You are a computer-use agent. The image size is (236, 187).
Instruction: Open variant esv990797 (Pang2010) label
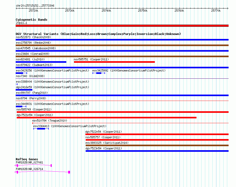tap(32, 93)
